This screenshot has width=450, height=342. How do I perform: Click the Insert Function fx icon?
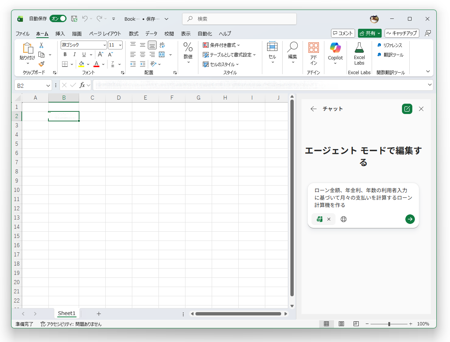82,85
